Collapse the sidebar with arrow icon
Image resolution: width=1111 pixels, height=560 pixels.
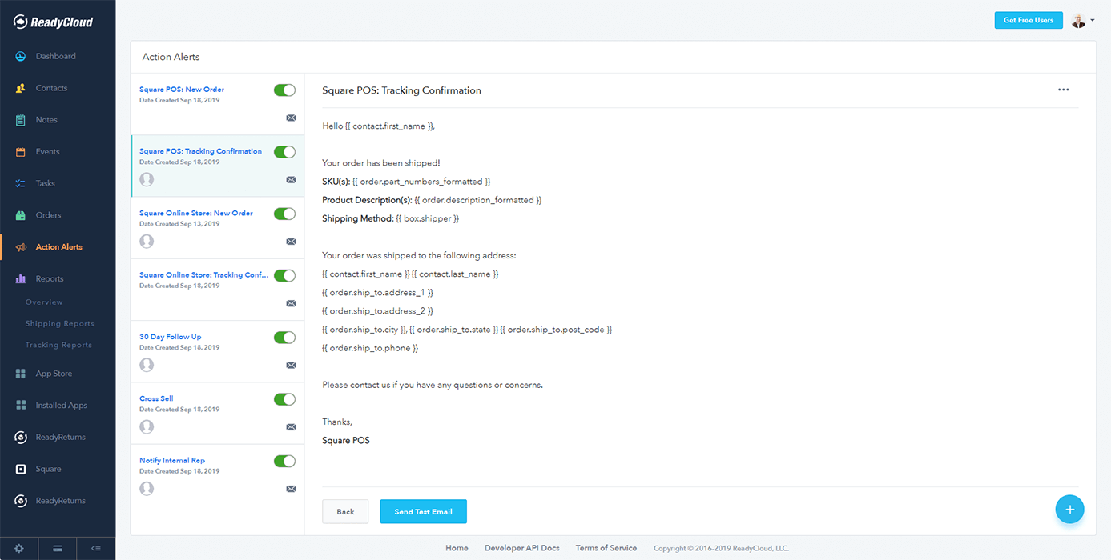[x=96, y=549]
